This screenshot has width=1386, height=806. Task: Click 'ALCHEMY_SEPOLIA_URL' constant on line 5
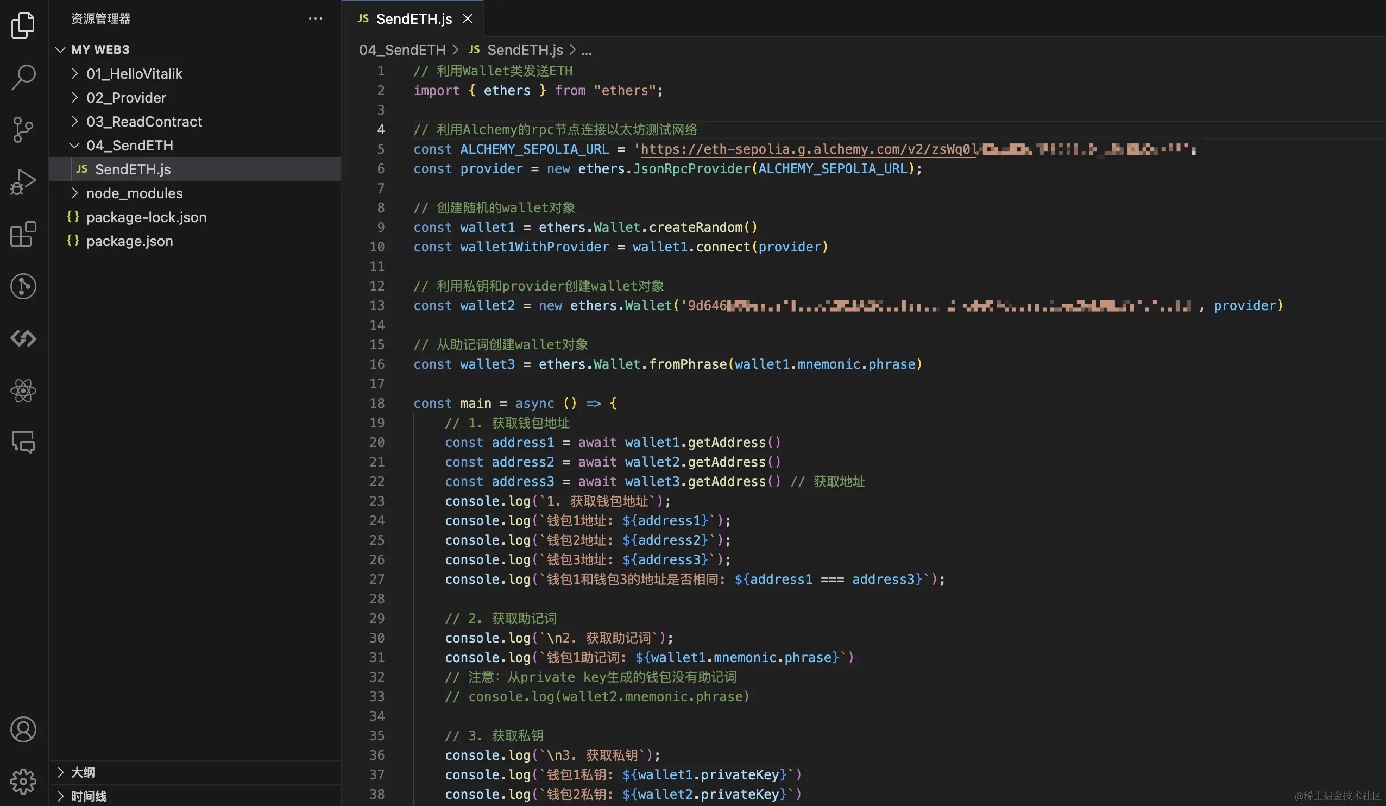click(x=534, y=149)
